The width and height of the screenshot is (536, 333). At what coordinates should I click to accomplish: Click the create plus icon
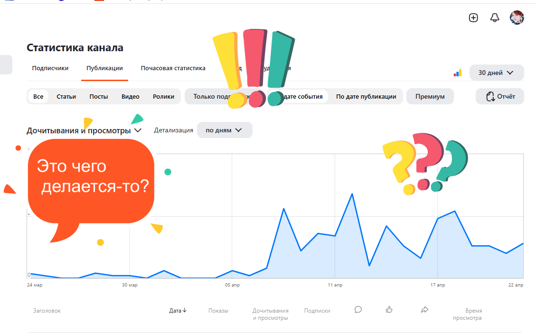(x=473, y=18)
